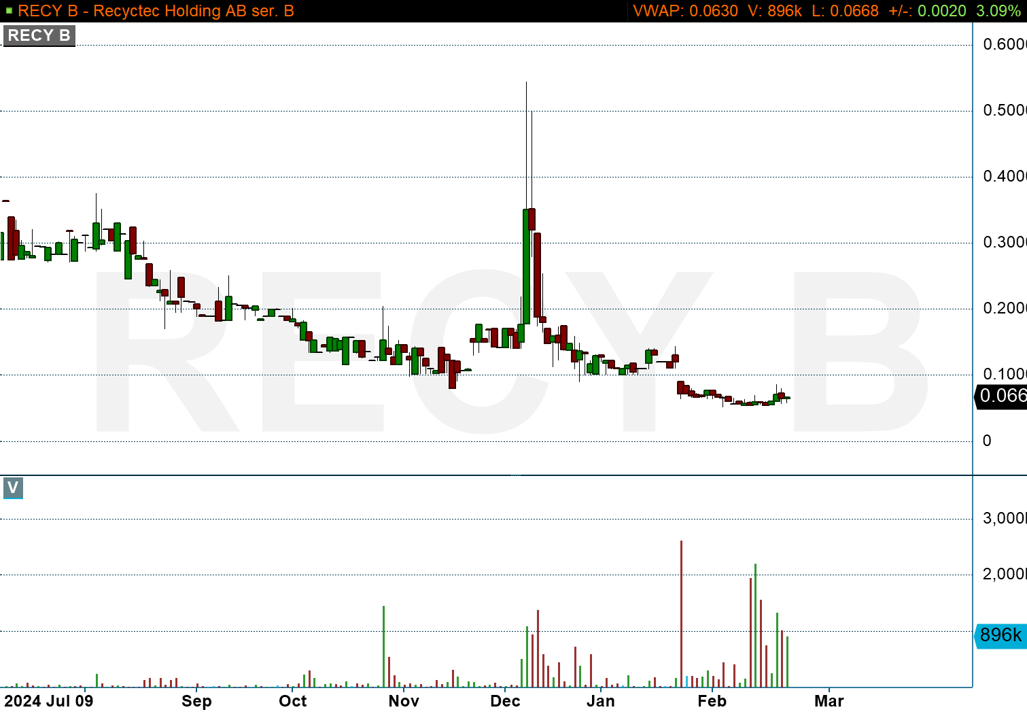1027x714 pixels.
Task: Click the 3.09% change percentage
Action: pos(998,11)
